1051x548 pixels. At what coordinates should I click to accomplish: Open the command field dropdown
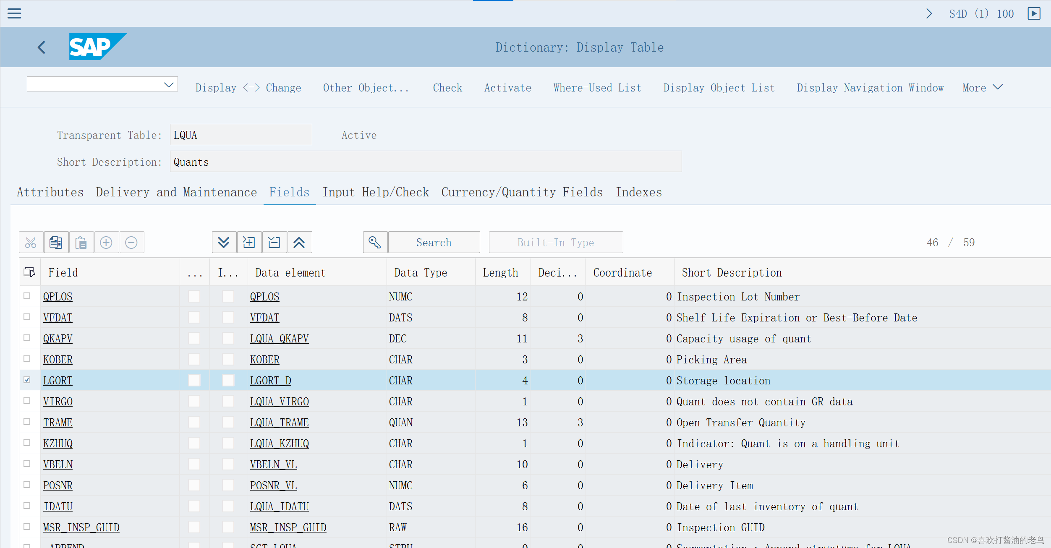click(x=169, y=84)
